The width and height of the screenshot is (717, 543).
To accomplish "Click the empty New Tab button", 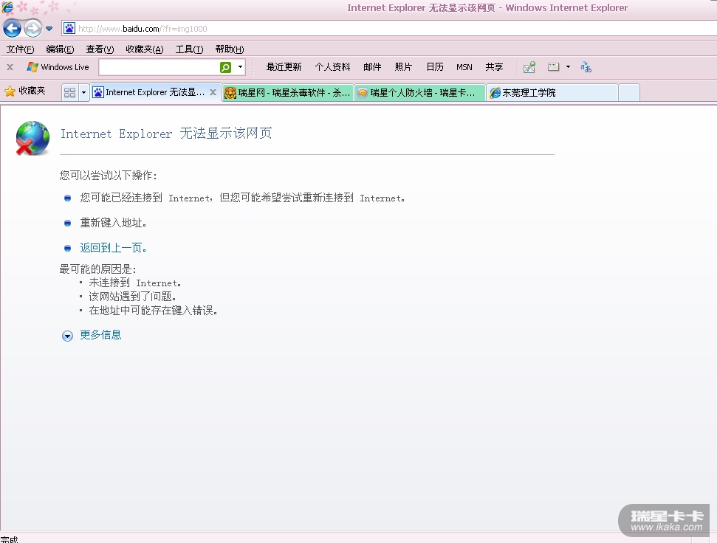I will coord(629,93).
